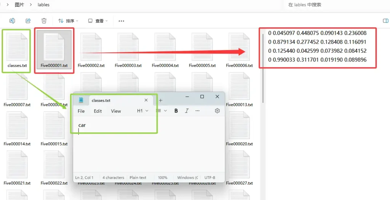Click the search box for lables folder
Image resolution: width=390 pixels, height=200 pixels.
tap(335, 5)
